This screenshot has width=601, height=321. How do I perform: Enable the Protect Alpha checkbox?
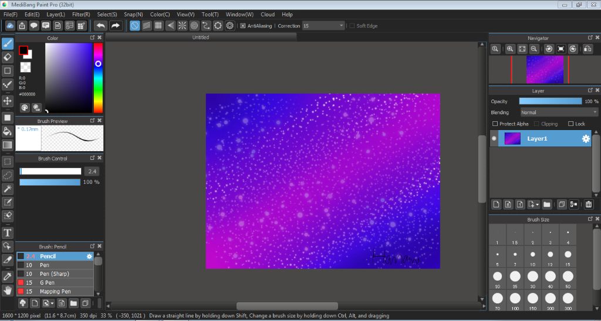495,124
